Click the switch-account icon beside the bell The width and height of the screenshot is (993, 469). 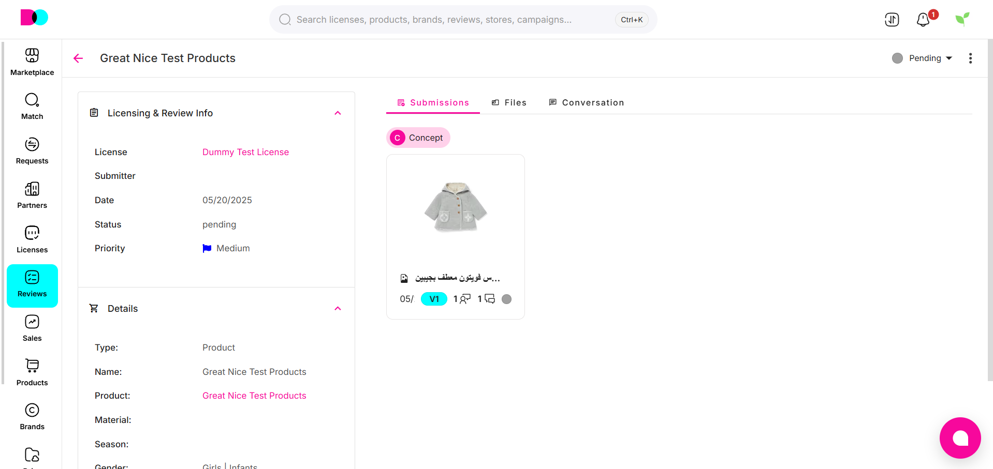pyautogui.click(x=892, y=20)
